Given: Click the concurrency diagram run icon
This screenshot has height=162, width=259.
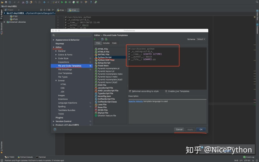Looking at the screenshot, I should pos(77,2).
